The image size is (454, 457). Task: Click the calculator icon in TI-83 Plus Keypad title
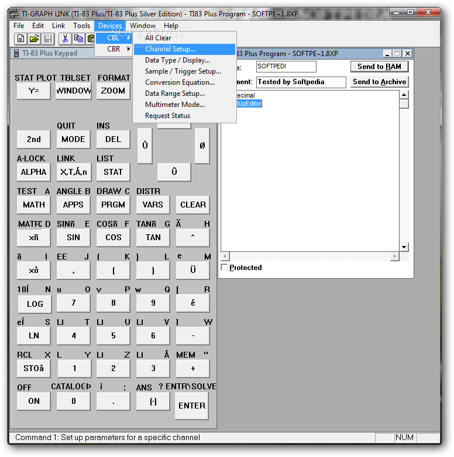[16, 53]
